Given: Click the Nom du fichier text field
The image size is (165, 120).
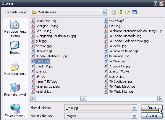Looking at the screenshot, I should click(x=98, y=108).
